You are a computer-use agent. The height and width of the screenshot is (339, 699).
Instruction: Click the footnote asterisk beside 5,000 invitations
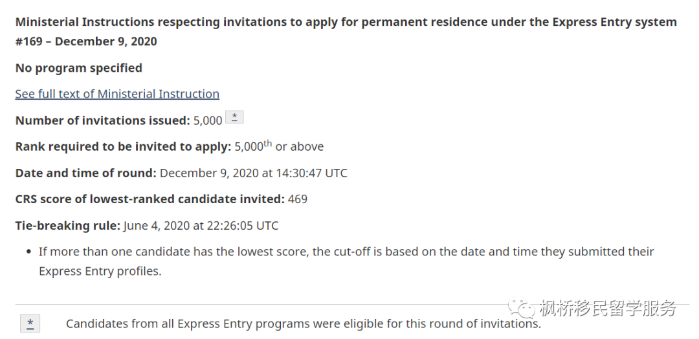pyautogui.click(x=234, y=117)
